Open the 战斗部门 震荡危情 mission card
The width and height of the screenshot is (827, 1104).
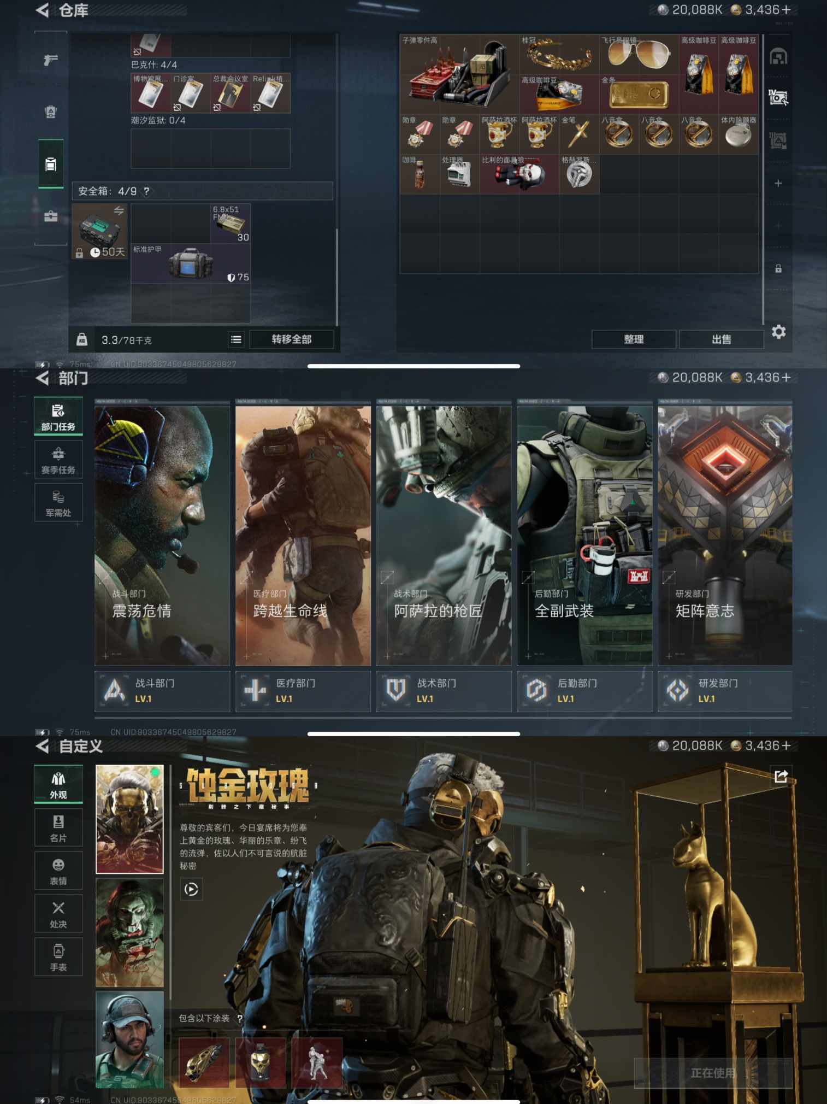(x=162, y=536)
